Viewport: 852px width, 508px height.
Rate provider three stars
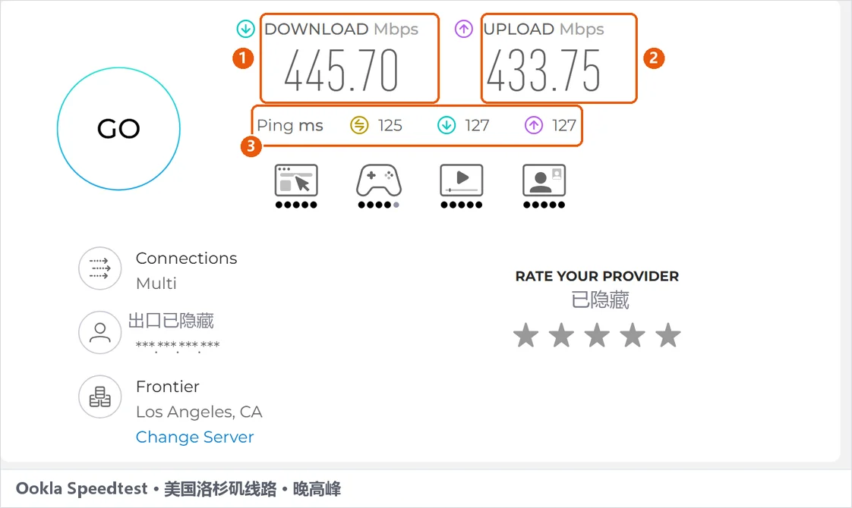(x=597, y=335)
